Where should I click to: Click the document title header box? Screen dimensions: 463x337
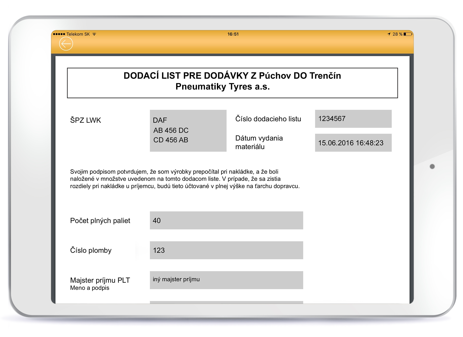[233, 83]
